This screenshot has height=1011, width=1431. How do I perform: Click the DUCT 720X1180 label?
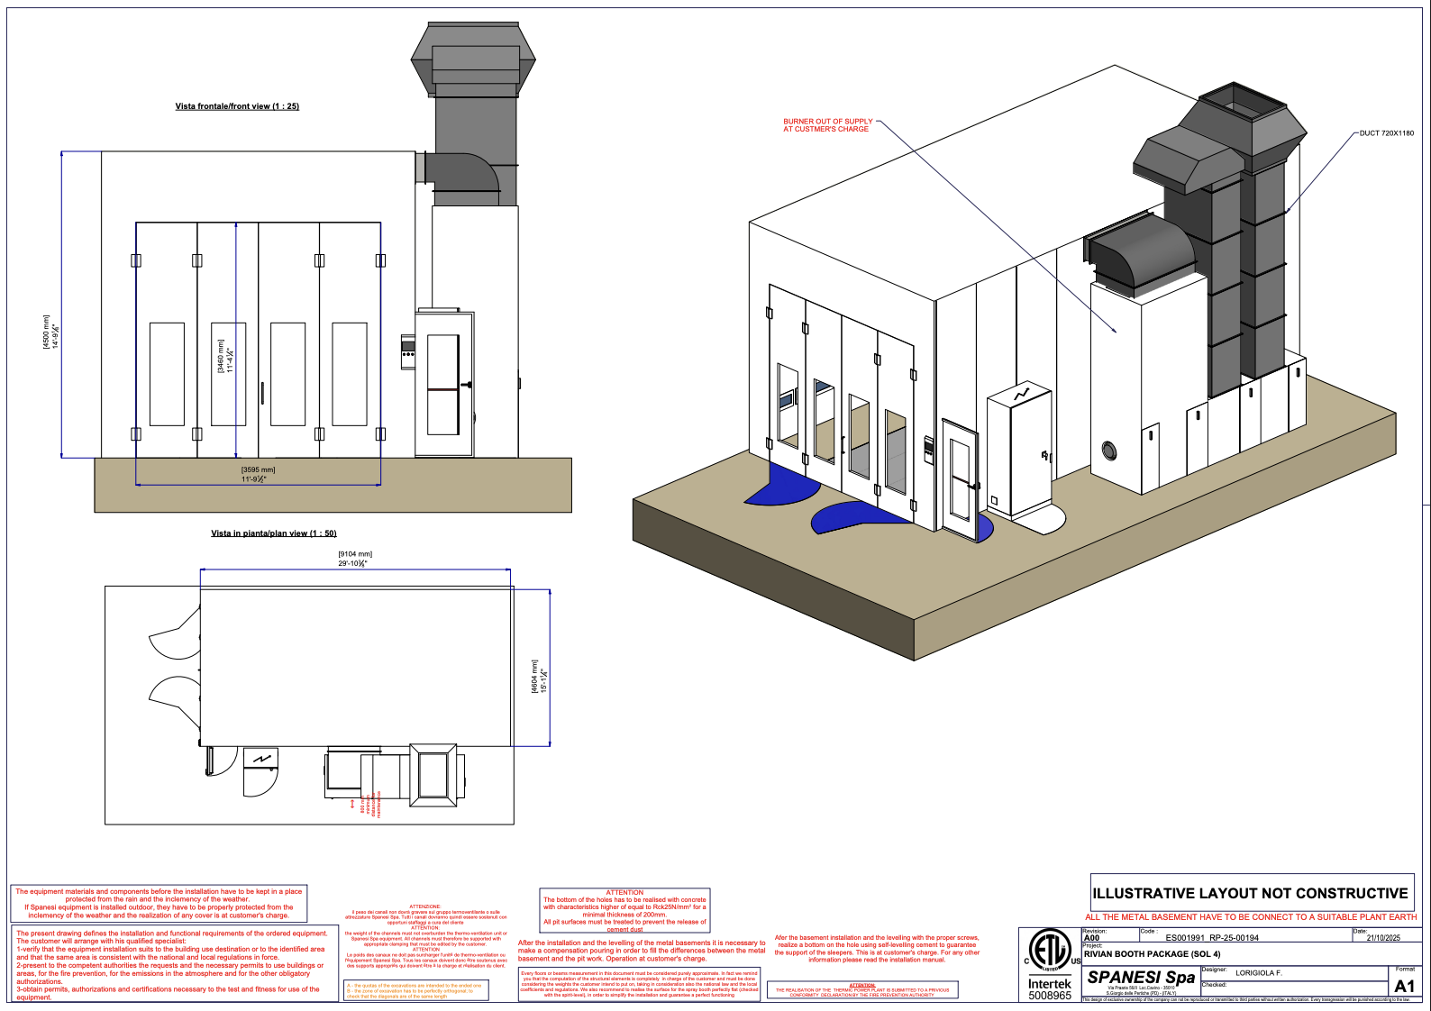1386,133
